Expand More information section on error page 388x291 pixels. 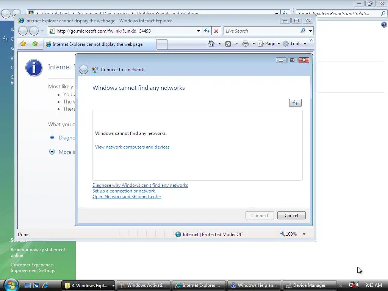point(52,152)
